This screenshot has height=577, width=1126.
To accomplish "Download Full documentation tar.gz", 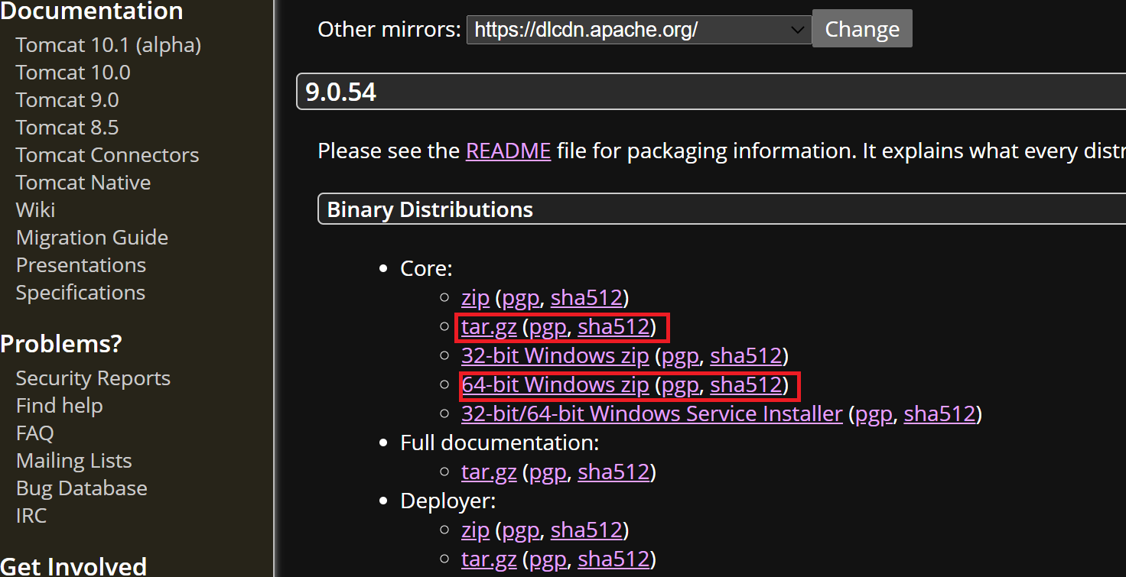I will pos(489,472).
